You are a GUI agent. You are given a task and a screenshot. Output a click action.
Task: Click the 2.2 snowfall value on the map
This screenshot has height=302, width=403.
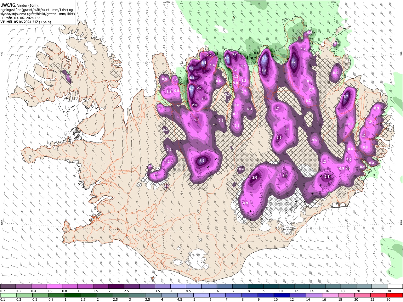(209, 55)
